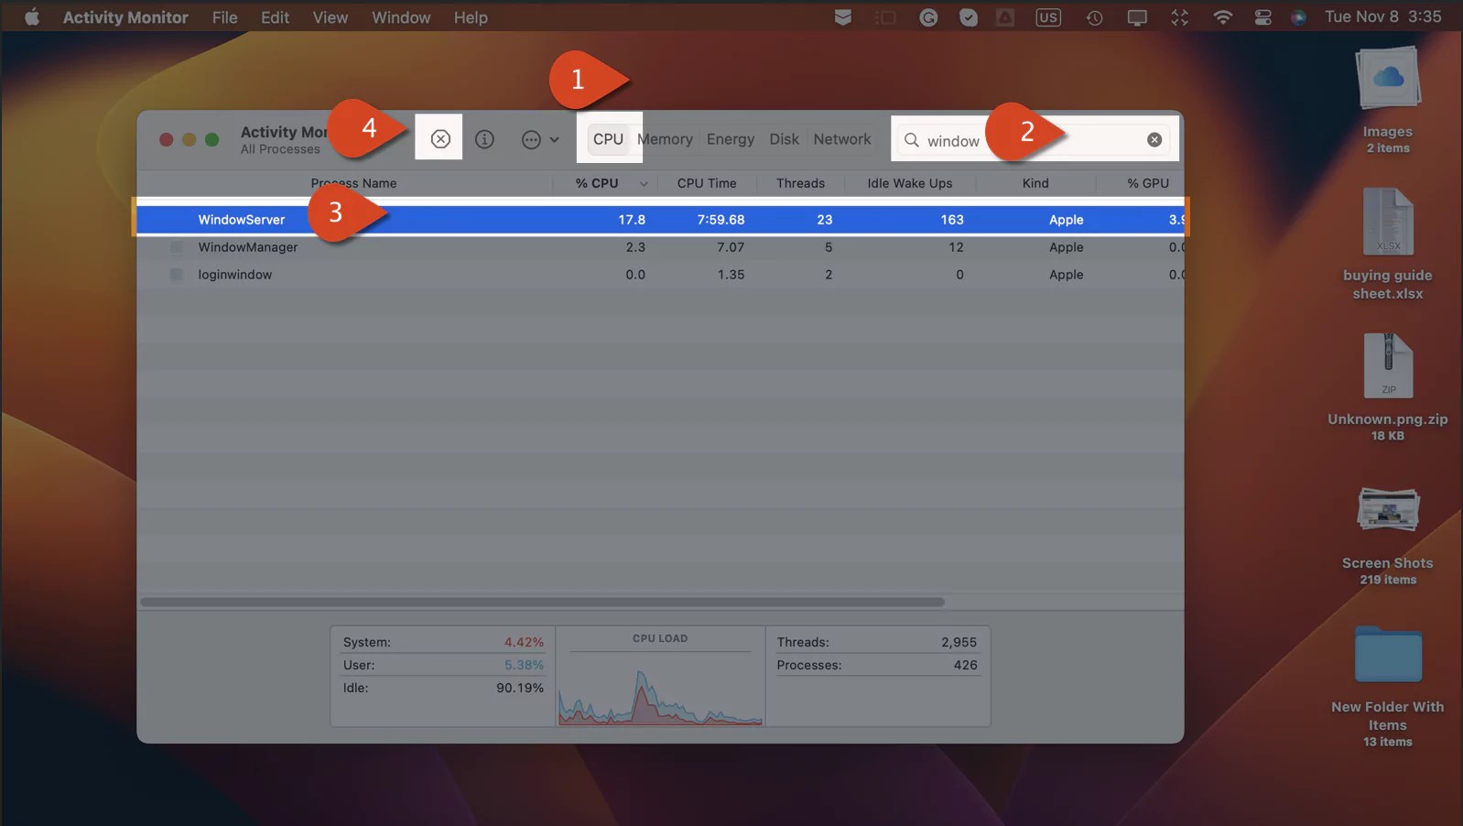Screen dimensions: 1463x826
Task: Select the WindowServer process row
Action: 660,220
